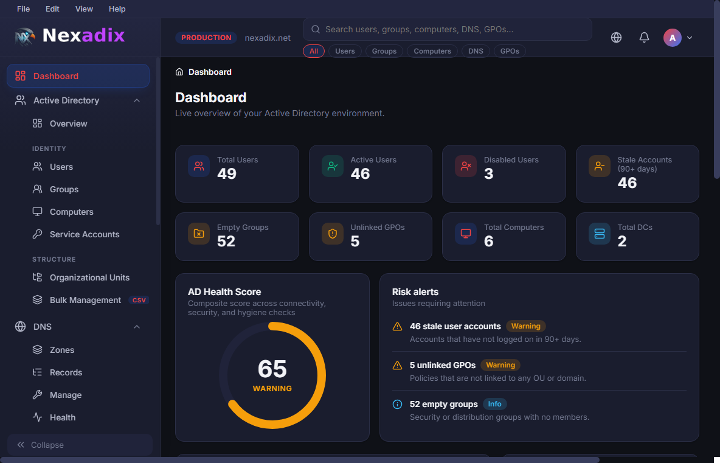Click the Nexadix bird logo icon
This screenshot has width=720, height=463.
[24, 37]
